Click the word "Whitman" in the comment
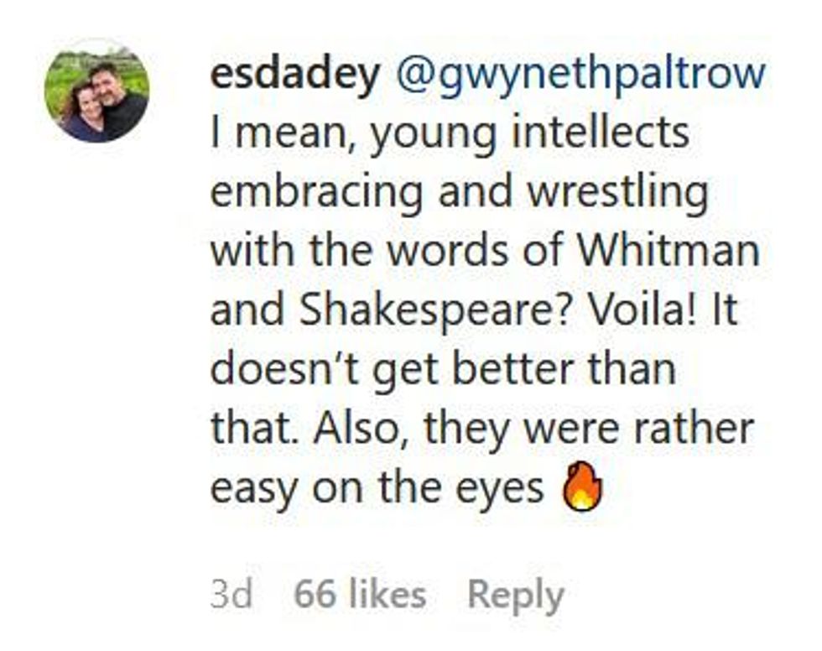 point(674,251)
